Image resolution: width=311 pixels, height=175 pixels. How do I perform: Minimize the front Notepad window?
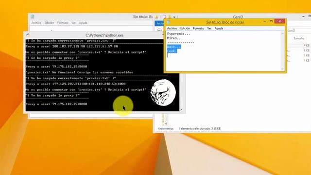click(x=264, y=21)
